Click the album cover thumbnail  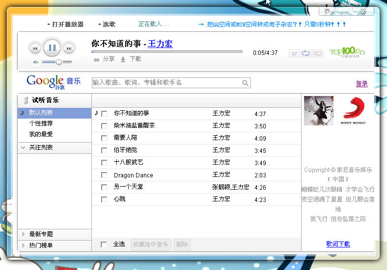tap(319, 111)
